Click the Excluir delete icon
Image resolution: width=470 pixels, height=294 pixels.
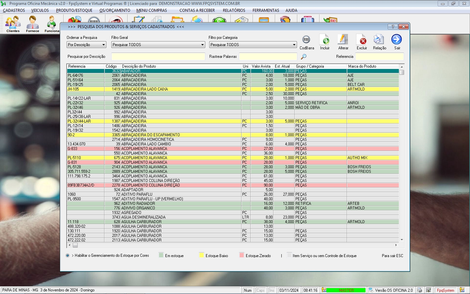pos(362,40)
